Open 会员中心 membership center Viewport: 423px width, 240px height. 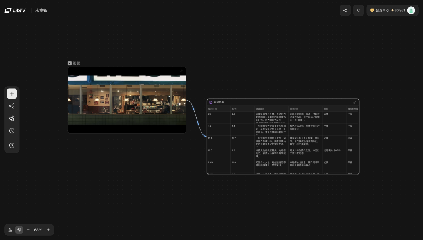[x=379, y=10]
